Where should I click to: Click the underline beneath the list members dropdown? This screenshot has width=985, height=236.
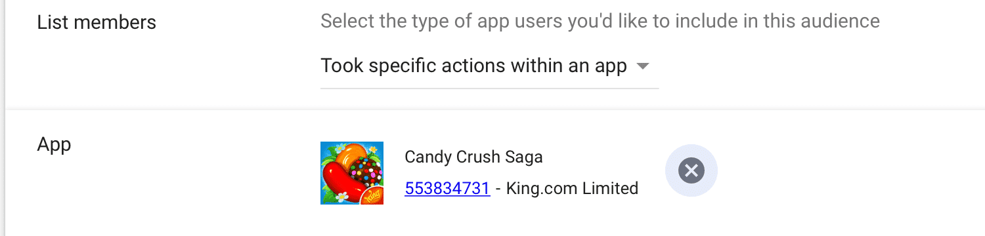coord(489,88)
